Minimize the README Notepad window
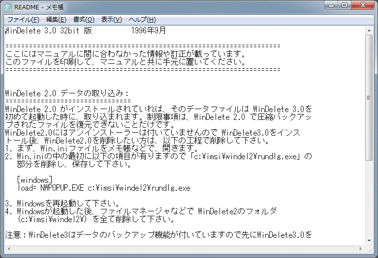The width and height of the screenshot is (378, 258). [x=331, y=5]
